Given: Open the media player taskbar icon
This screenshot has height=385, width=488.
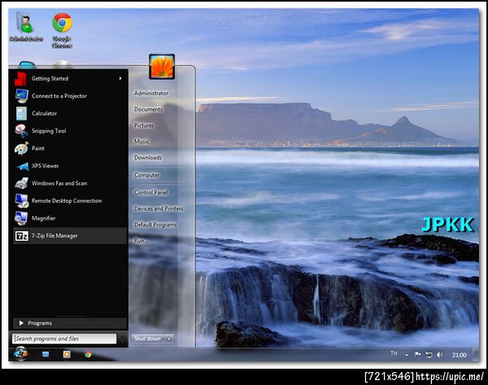Looking at the screenshot, I should [x=67, y=354].
